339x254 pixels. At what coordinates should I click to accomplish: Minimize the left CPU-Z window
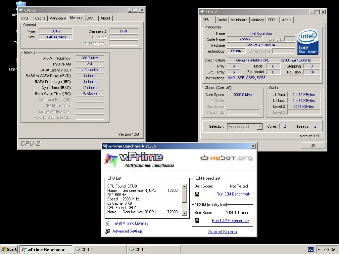point(130,10)
